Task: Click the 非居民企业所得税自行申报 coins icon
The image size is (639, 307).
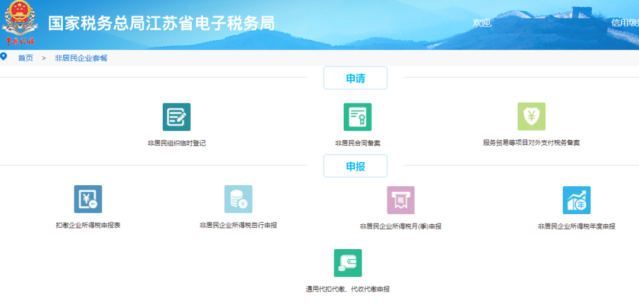Action: [x=238, y=199]
